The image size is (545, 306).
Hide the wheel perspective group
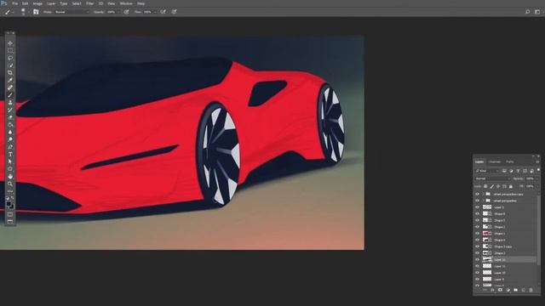click(477, 201)
